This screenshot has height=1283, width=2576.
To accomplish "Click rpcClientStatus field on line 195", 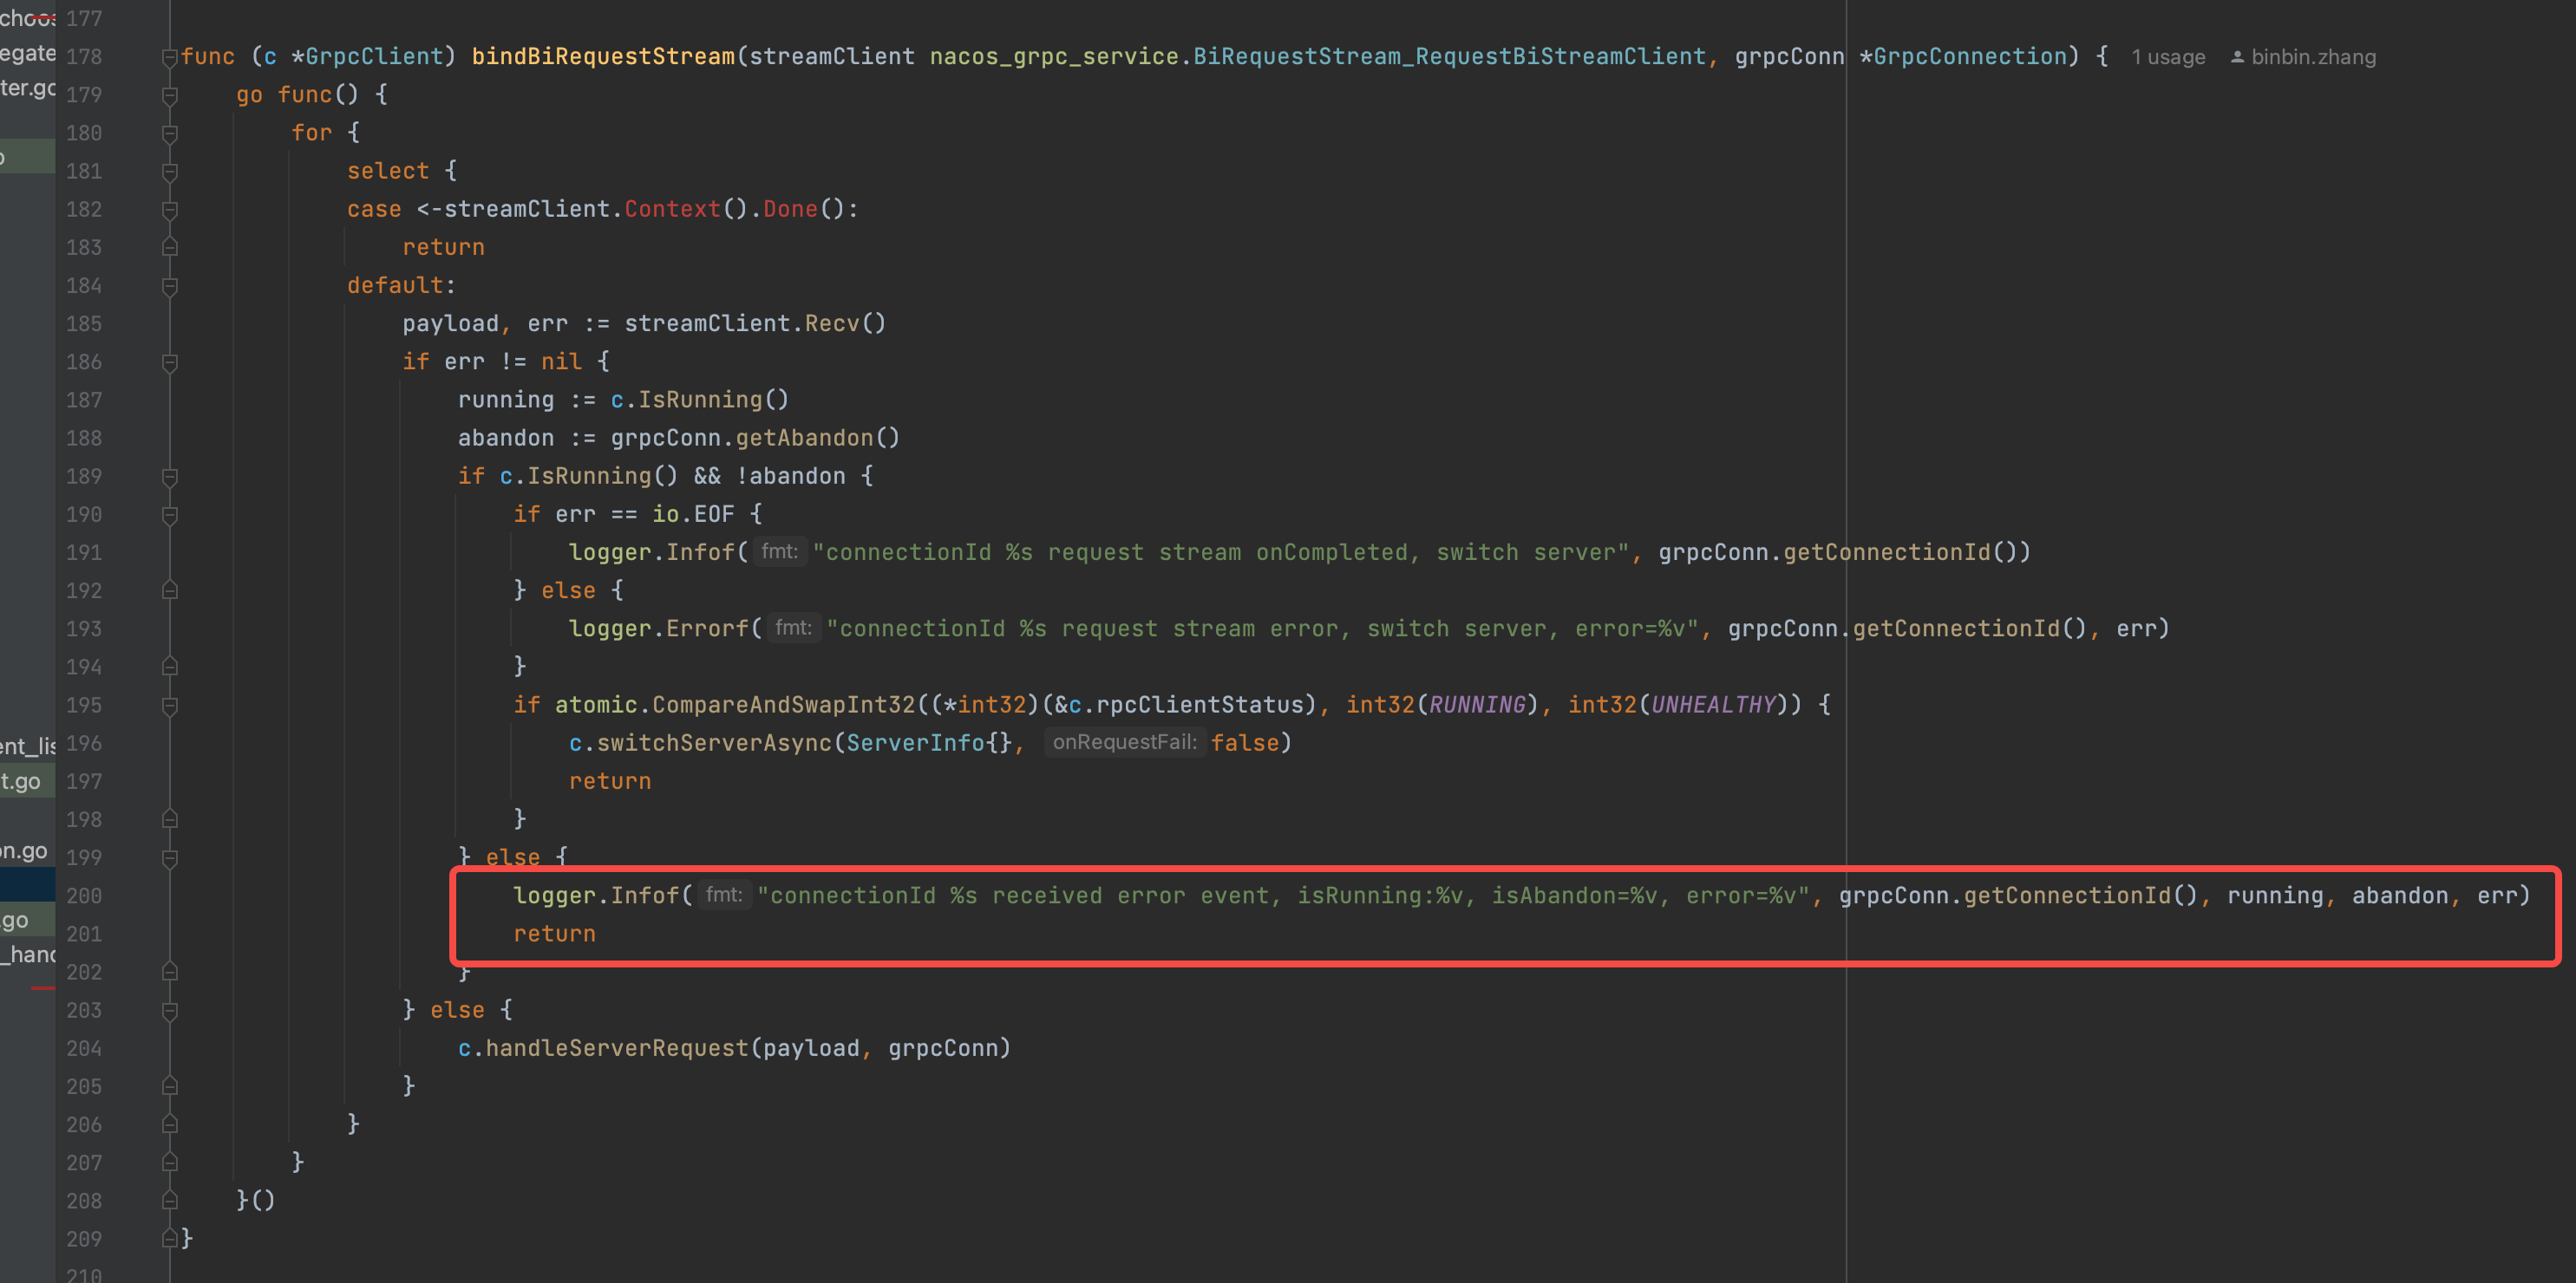I will (x=1200, y=705).
